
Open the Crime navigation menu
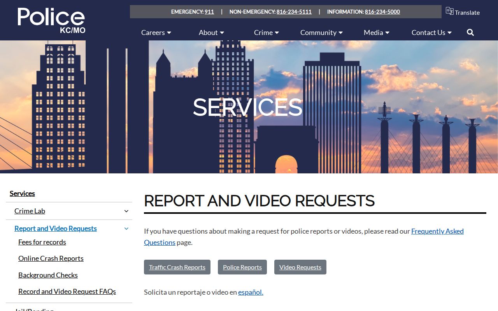pos(267,33)
